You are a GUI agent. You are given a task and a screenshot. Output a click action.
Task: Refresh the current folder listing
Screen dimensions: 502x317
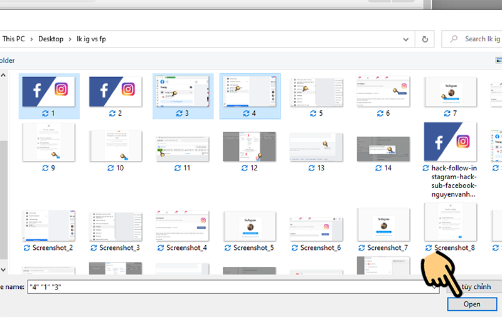[425, 39]
